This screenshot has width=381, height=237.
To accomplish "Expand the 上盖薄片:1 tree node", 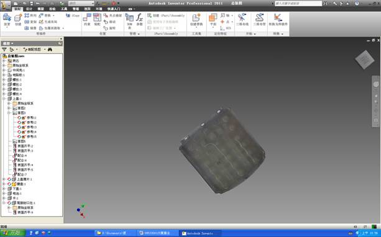I will pos(4,179).
